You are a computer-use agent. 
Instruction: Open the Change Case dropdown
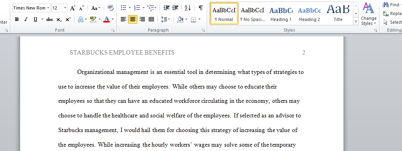(x=96, y=8)
